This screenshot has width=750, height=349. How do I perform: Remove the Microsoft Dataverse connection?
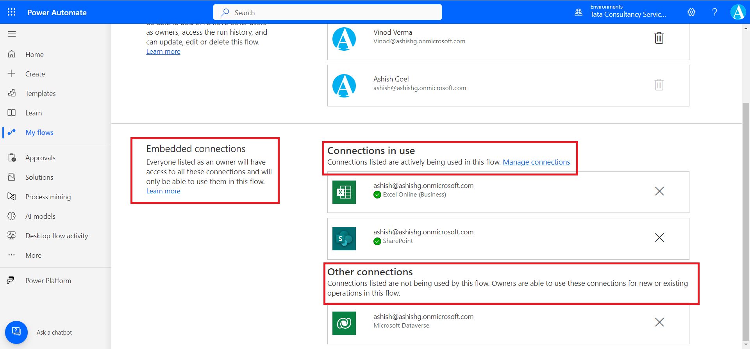click(659, 322)
